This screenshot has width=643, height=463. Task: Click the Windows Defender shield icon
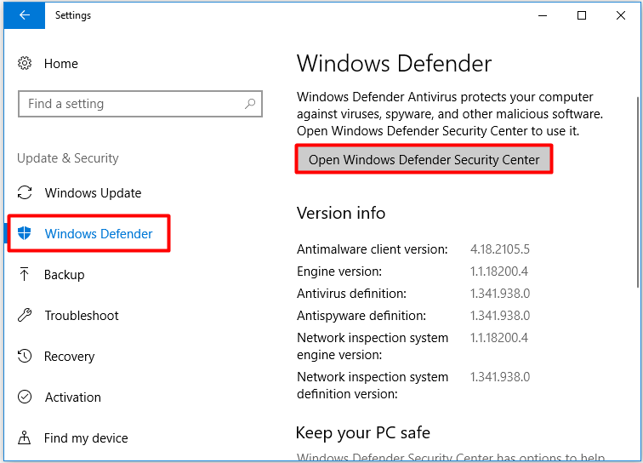point(25,233)
